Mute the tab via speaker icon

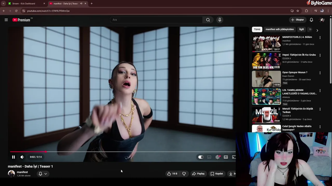81,4
